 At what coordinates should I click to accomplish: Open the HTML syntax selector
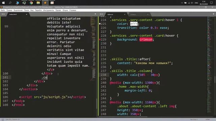click(x=208, y=120)
